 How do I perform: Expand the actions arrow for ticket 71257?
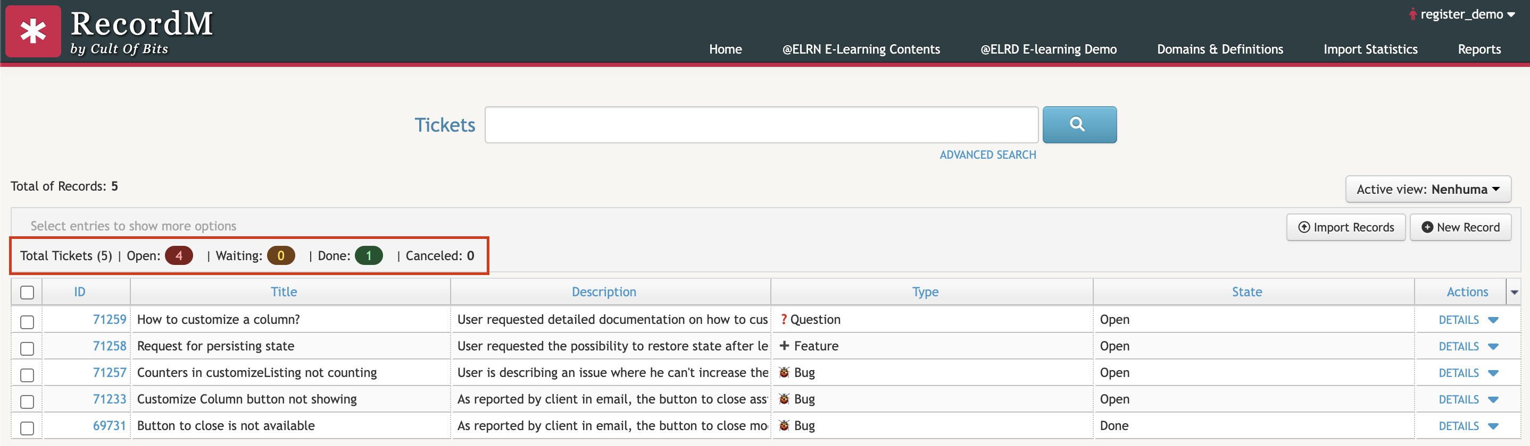(x=1493, y=374)
